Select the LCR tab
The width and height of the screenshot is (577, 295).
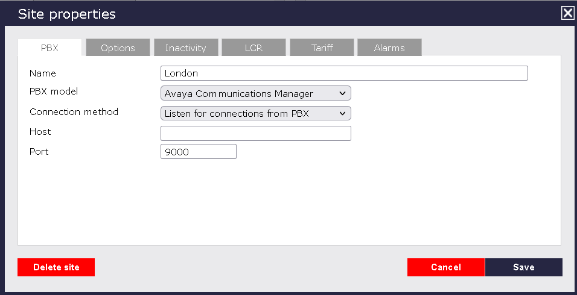click(x=253, y=48)
